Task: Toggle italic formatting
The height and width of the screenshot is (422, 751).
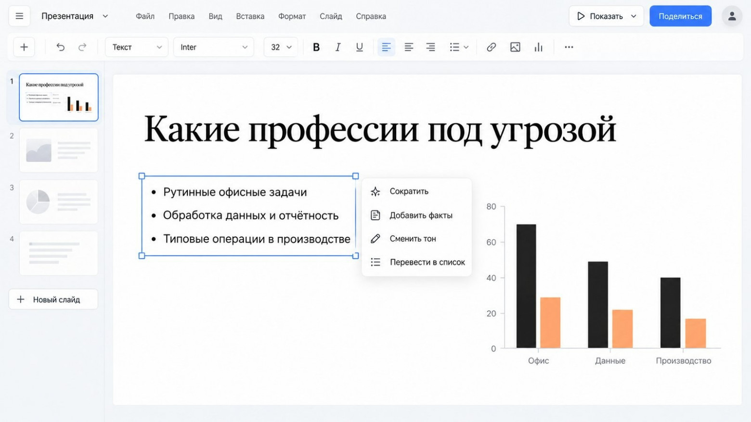Action: click(x=338, y=47)
